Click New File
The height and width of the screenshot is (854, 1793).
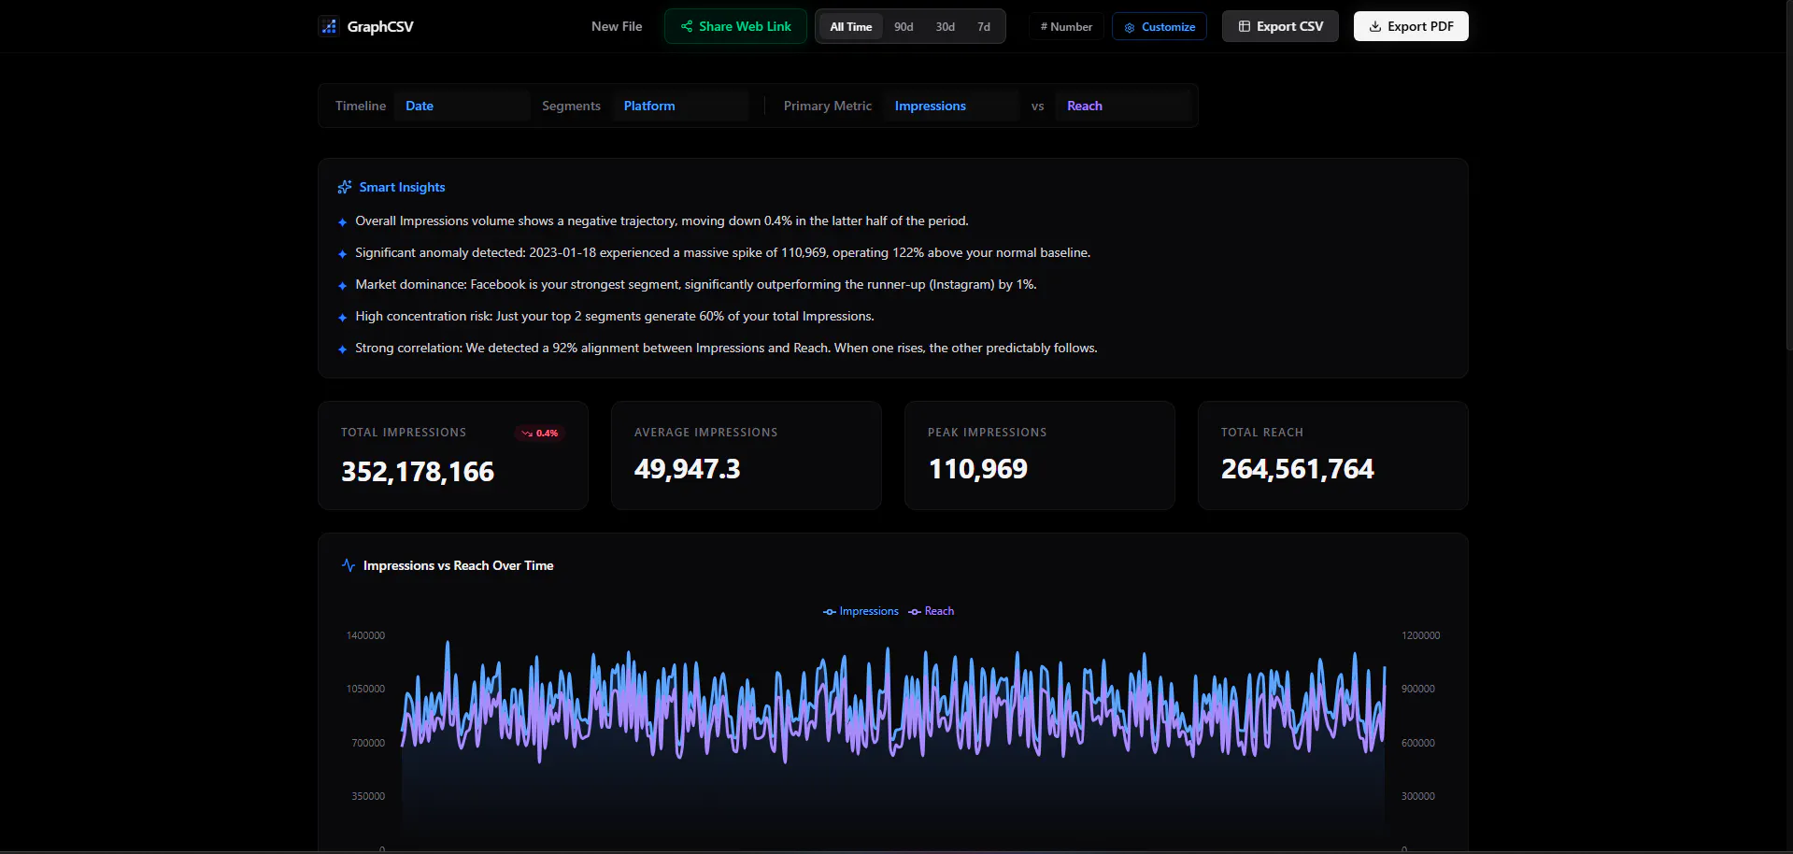[617, 26]
